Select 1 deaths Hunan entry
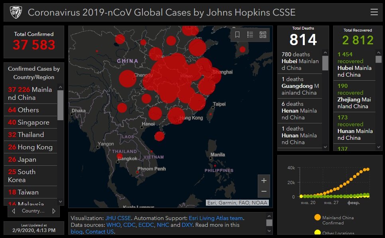This screenshot has width=385, height=238. tap(300, 136)
